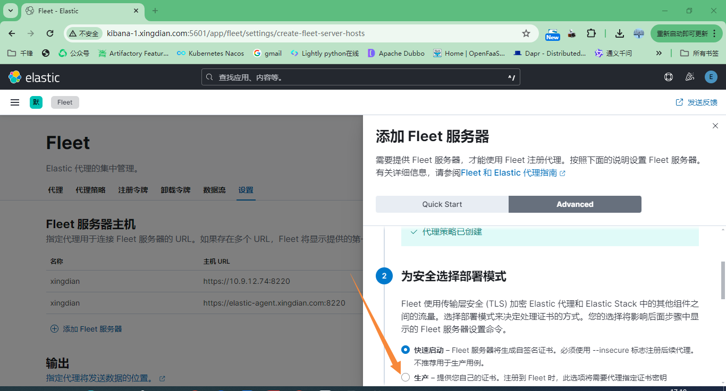Click the elastic logo
The height and width of the screenshot is (391, 726).
[34, 77]
